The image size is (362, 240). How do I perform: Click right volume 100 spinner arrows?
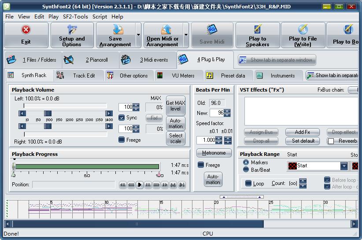click(136, 129)
